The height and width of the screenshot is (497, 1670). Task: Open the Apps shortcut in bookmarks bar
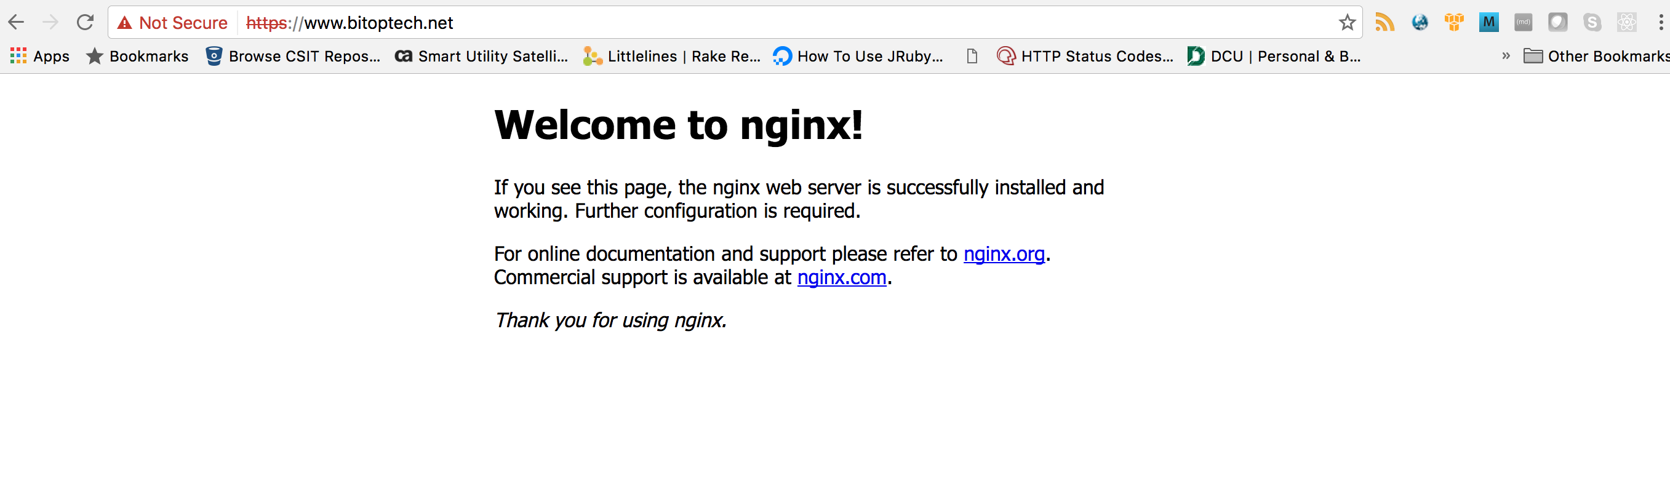(x=39, y=57)
